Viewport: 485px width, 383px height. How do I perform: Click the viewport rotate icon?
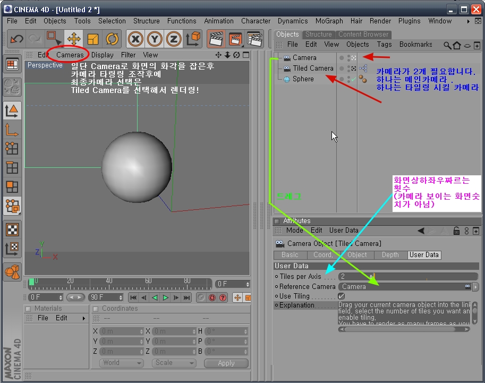tap(236, 55)
